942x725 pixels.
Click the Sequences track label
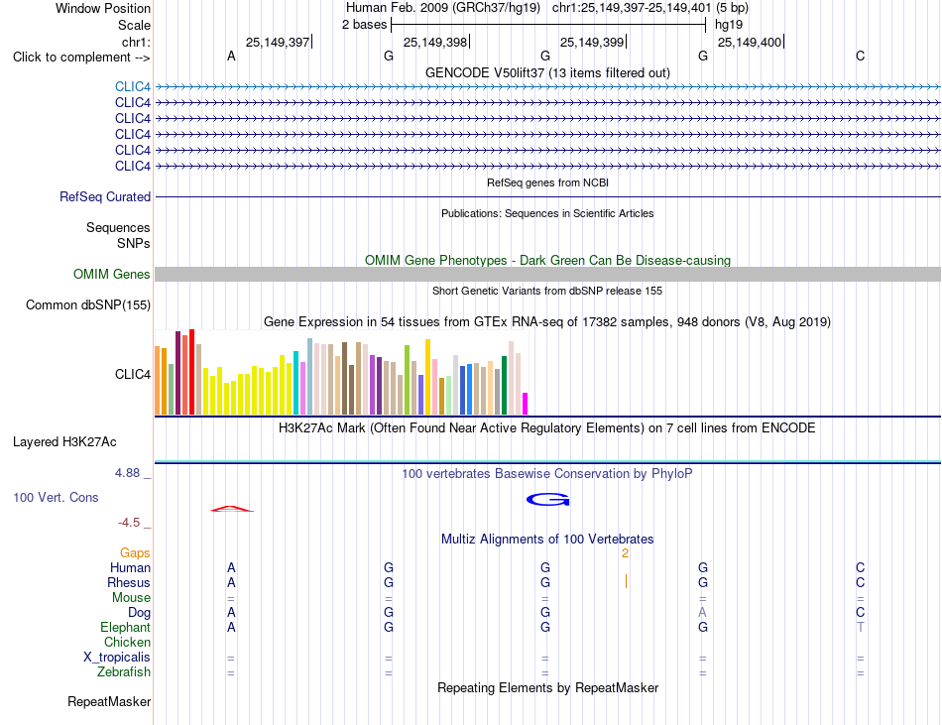118,227
